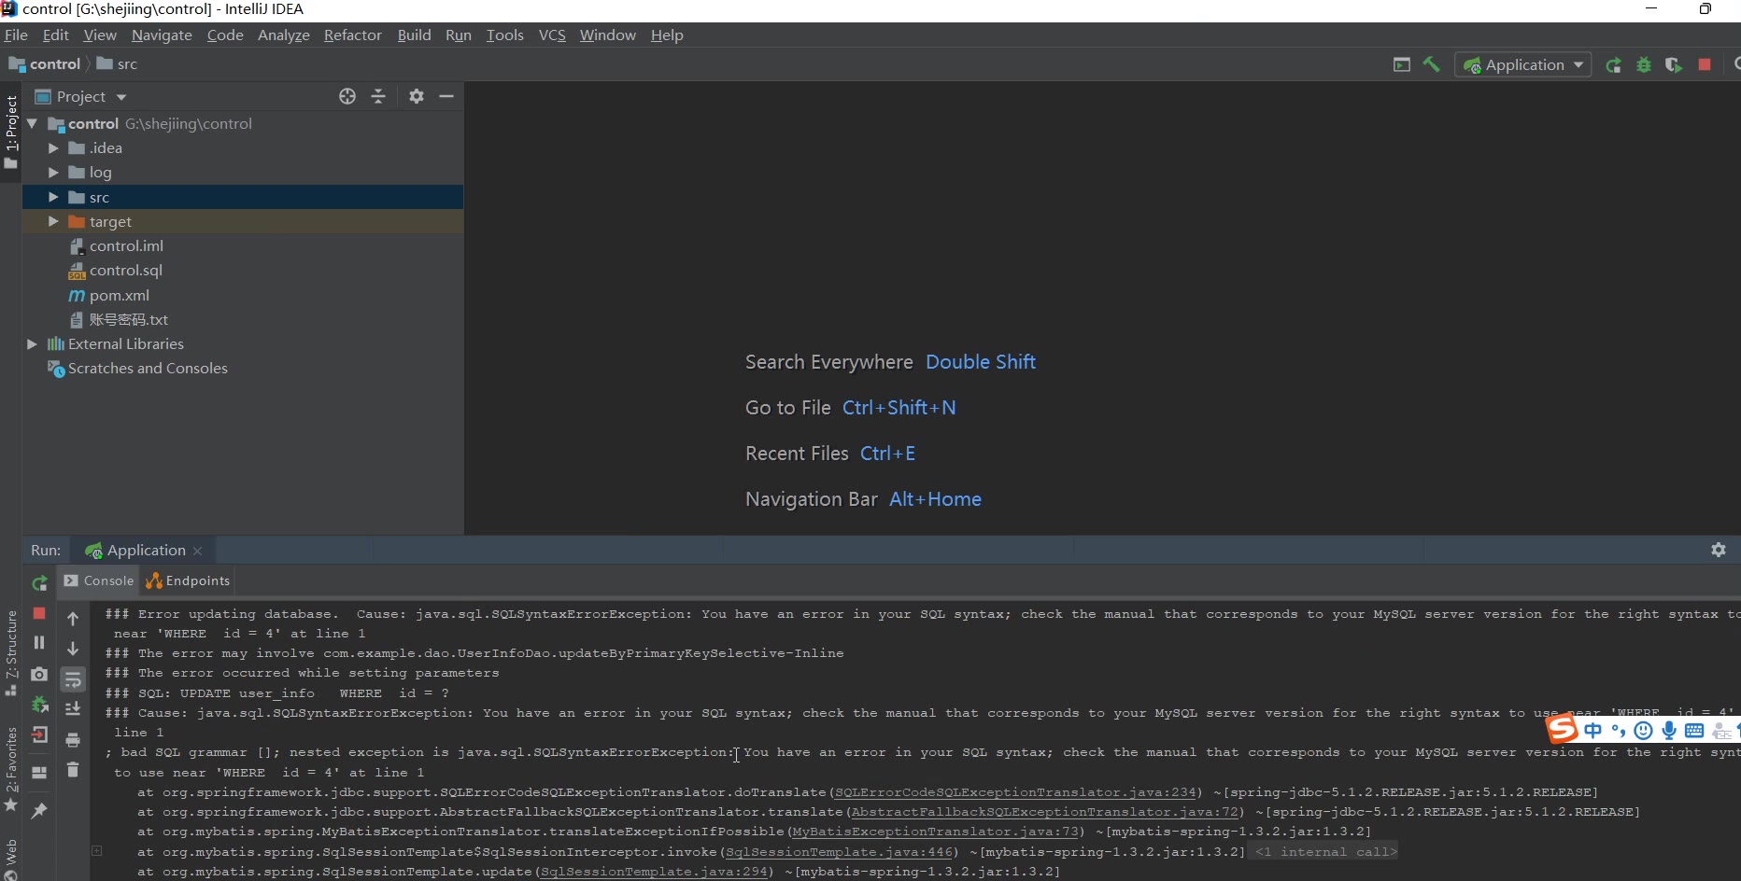Screen dimensions: 1741x881
Task: Open SqlSessionTemplate.java:446 link
Action: tap(839, 852)
